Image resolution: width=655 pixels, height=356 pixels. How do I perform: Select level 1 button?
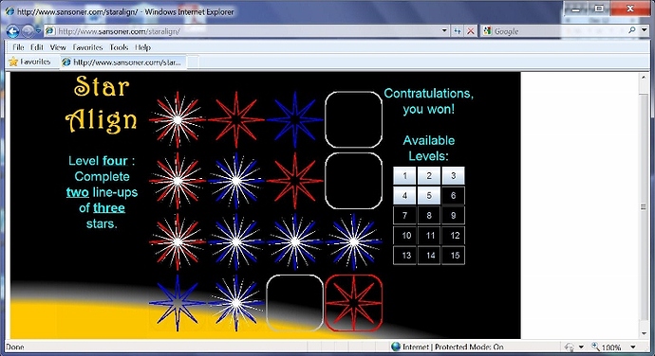click(x=404, y=175)
